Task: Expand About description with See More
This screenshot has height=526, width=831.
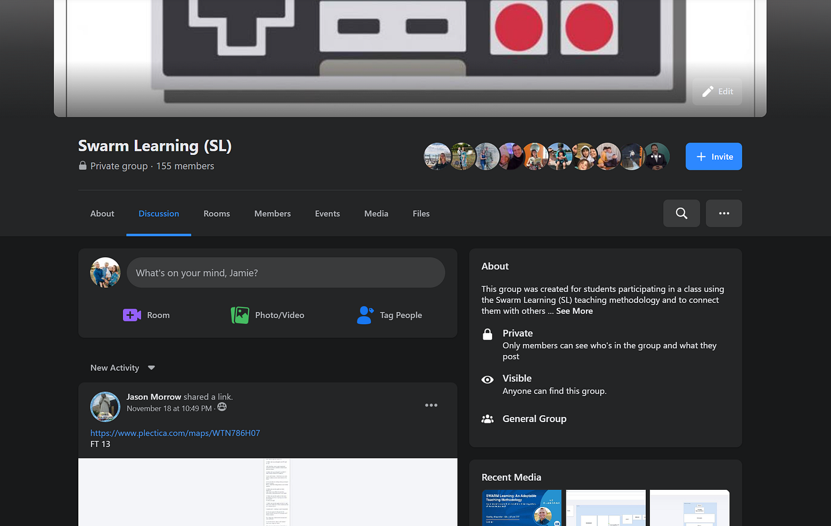Action: [575, 311]
